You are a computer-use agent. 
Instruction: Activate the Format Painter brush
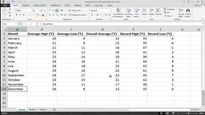(x=10, y=16)
